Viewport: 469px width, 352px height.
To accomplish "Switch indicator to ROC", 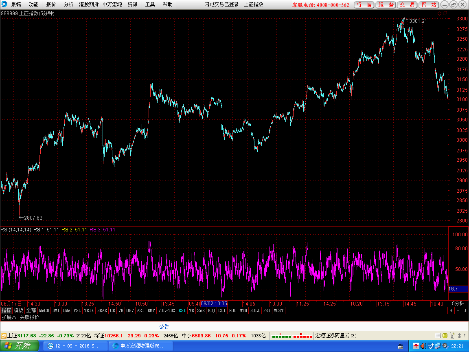I will (x=233, y=310).
